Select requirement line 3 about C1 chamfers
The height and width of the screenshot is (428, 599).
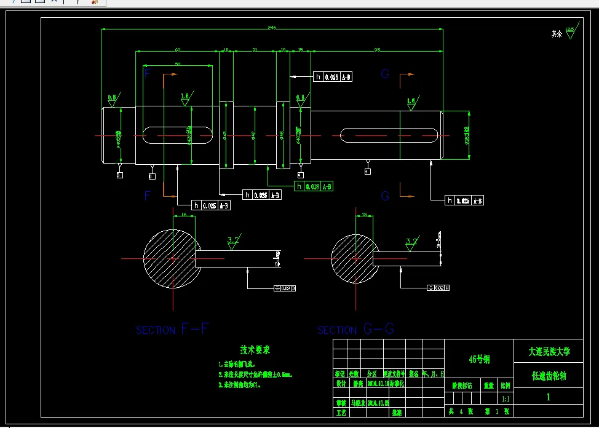coord(240,385)
